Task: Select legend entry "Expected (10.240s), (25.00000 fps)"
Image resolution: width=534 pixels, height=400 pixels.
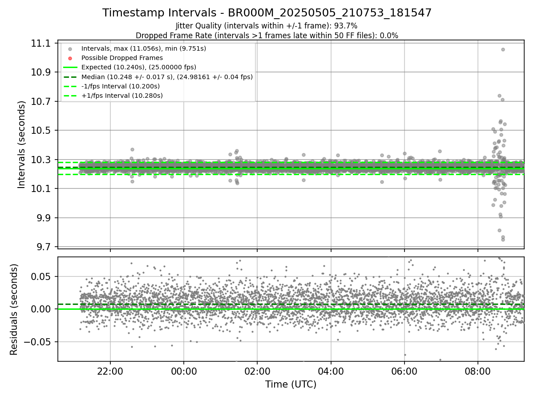Action: point(139,67)
